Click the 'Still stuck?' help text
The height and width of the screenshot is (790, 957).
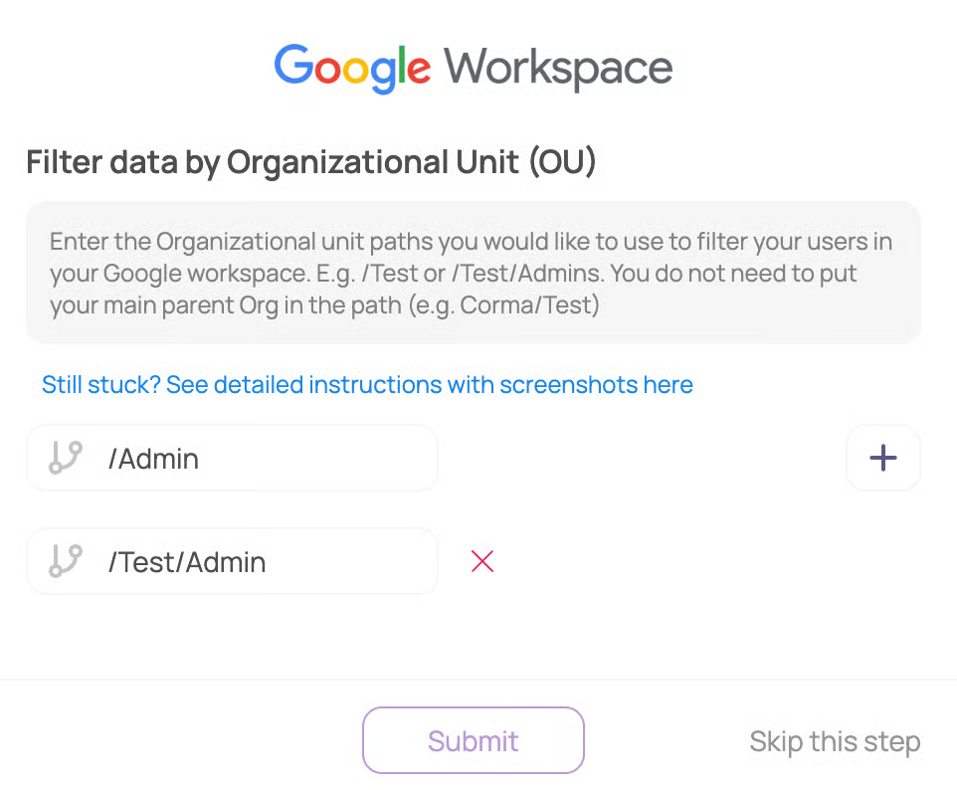click(x=100, y=385)
